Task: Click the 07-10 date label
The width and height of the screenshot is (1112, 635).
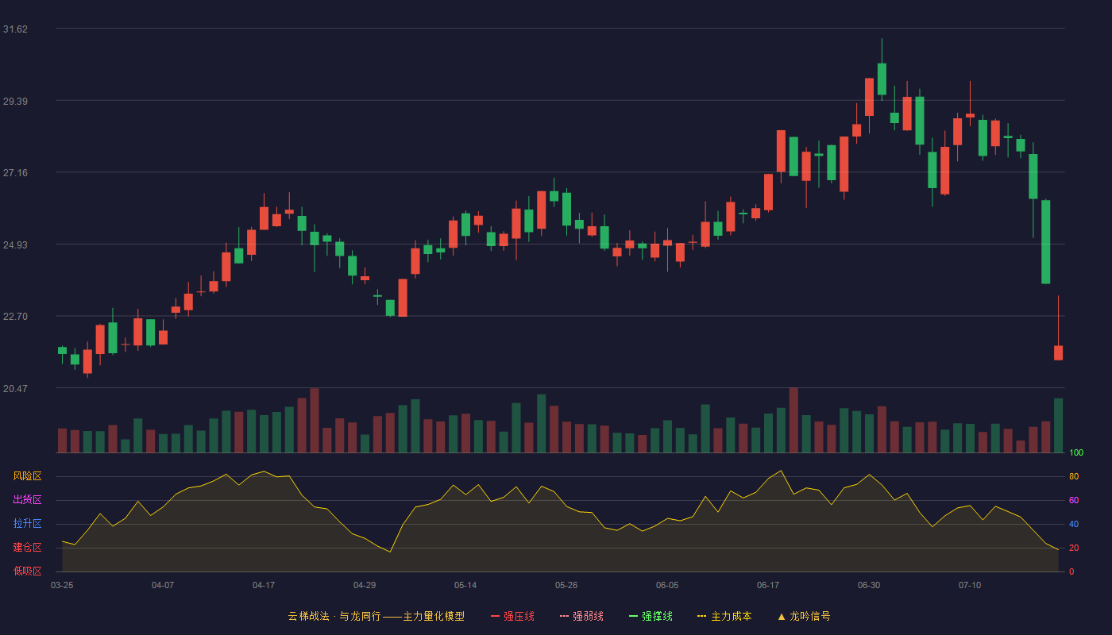Action: coord(970,585)
